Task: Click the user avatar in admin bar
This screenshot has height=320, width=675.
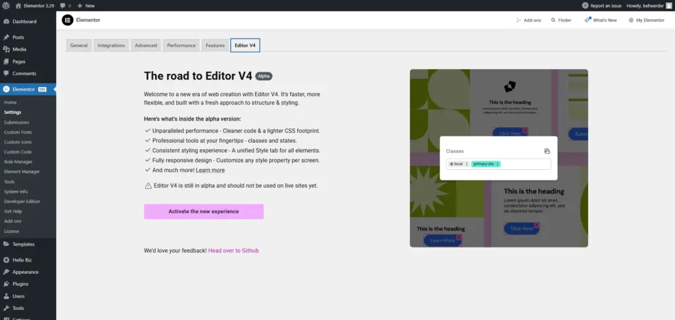Action: pos(668,5)
